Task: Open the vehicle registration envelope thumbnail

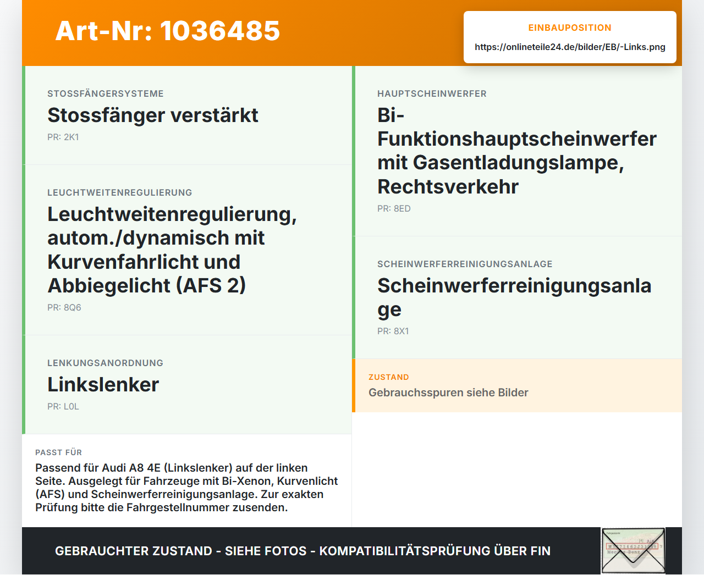Action: [x=634, y=551]
